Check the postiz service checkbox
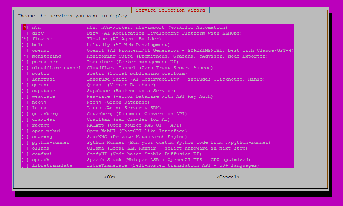 25,74
